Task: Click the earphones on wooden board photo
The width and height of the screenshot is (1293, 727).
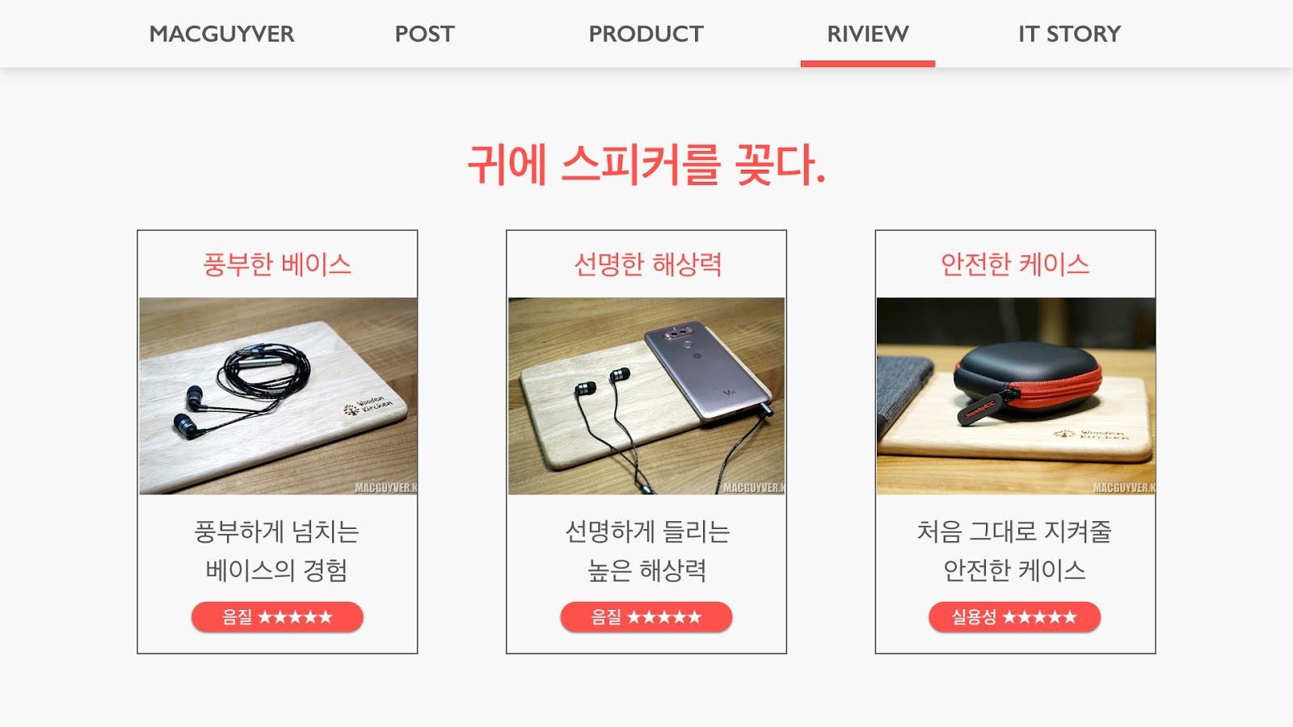Action: point(278,396)
